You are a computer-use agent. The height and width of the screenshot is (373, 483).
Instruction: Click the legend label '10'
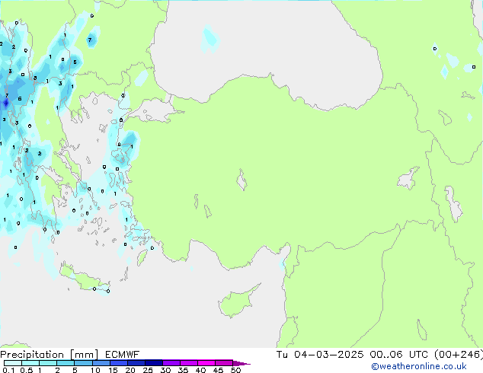pyautogui.click(x=95, y=370)
